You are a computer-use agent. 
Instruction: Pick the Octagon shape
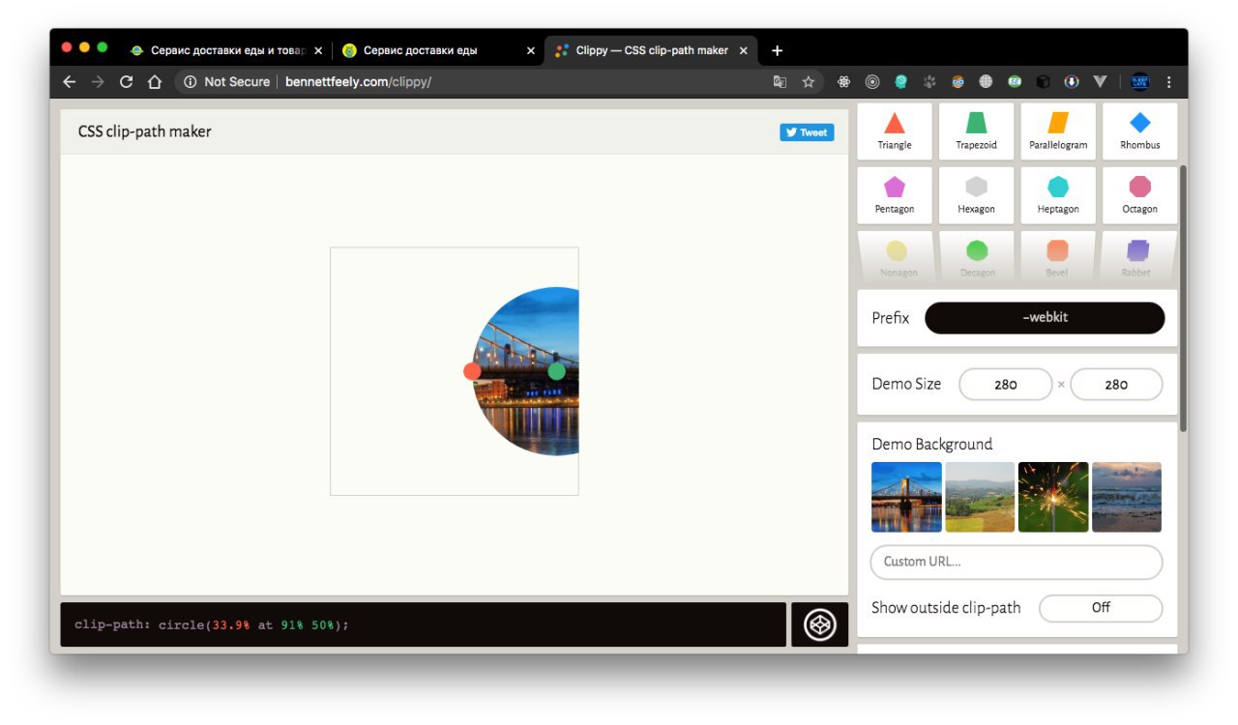pyautogui.click(x=1139, y=195)
